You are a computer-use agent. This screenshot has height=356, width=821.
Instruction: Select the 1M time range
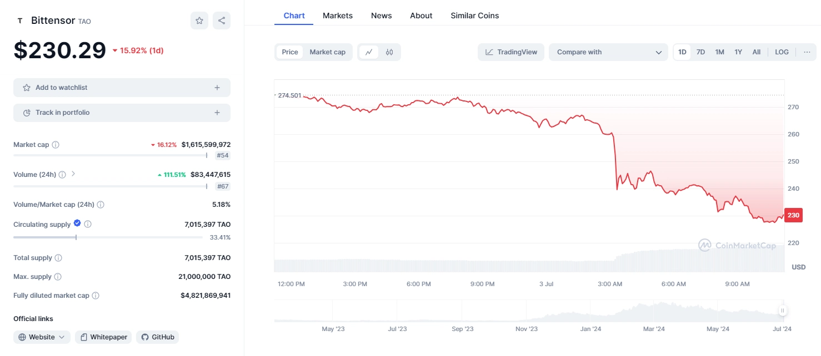point(720,52)
